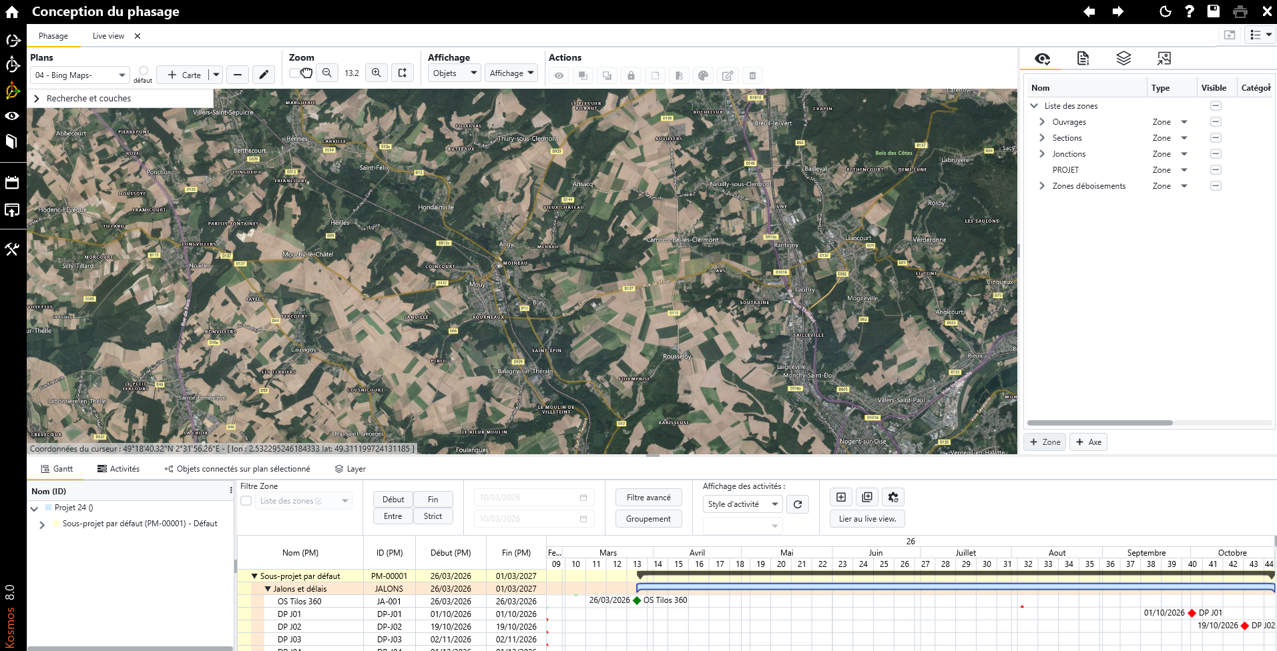Enable the Filtre Zone checkbox
The width and height of the screenshot is (1277, 651).
246,501
